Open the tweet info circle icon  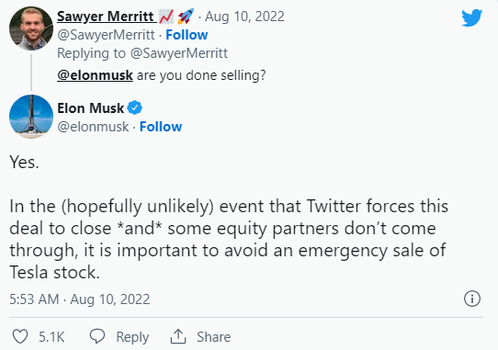(x=472, y=299)
